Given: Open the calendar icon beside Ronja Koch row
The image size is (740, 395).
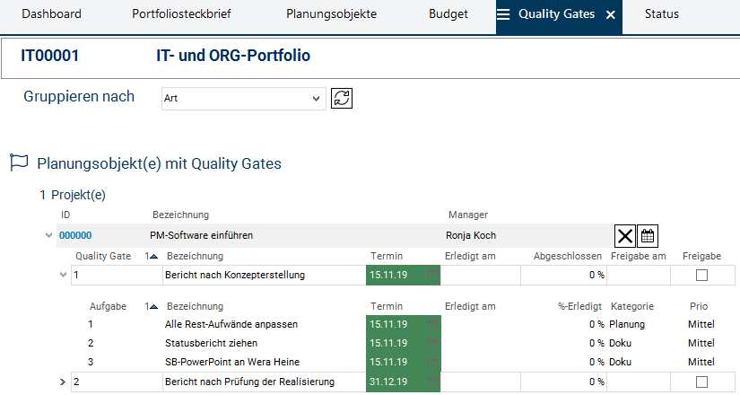Looking at the screenshot, I should pyautogui.click(x=648, y=236).
